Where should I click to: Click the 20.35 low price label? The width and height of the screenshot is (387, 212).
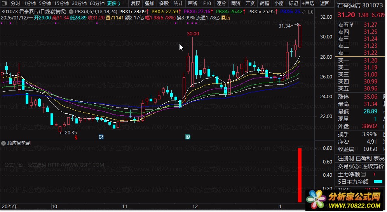point(71,133)
